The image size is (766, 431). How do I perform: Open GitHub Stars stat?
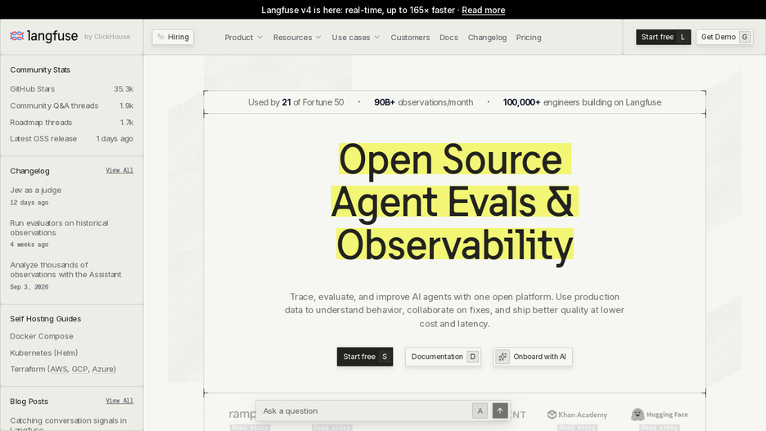pyautogui.click(x=71, y=89)
